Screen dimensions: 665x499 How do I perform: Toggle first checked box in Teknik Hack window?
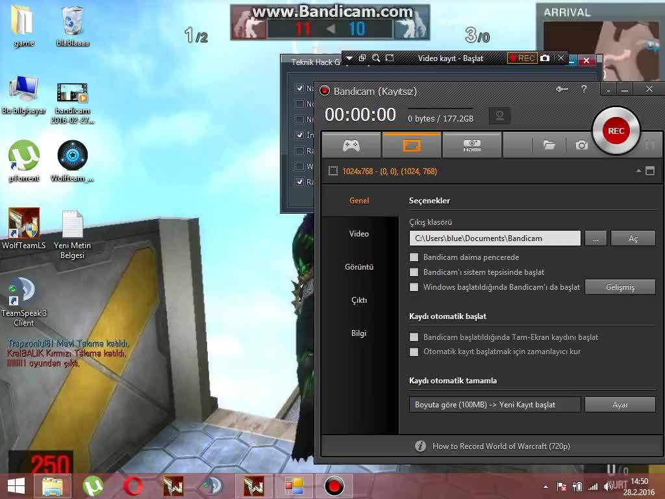point(299,88)
